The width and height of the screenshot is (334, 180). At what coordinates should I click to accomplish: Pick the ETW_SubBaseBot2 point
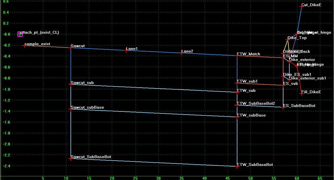237,105
